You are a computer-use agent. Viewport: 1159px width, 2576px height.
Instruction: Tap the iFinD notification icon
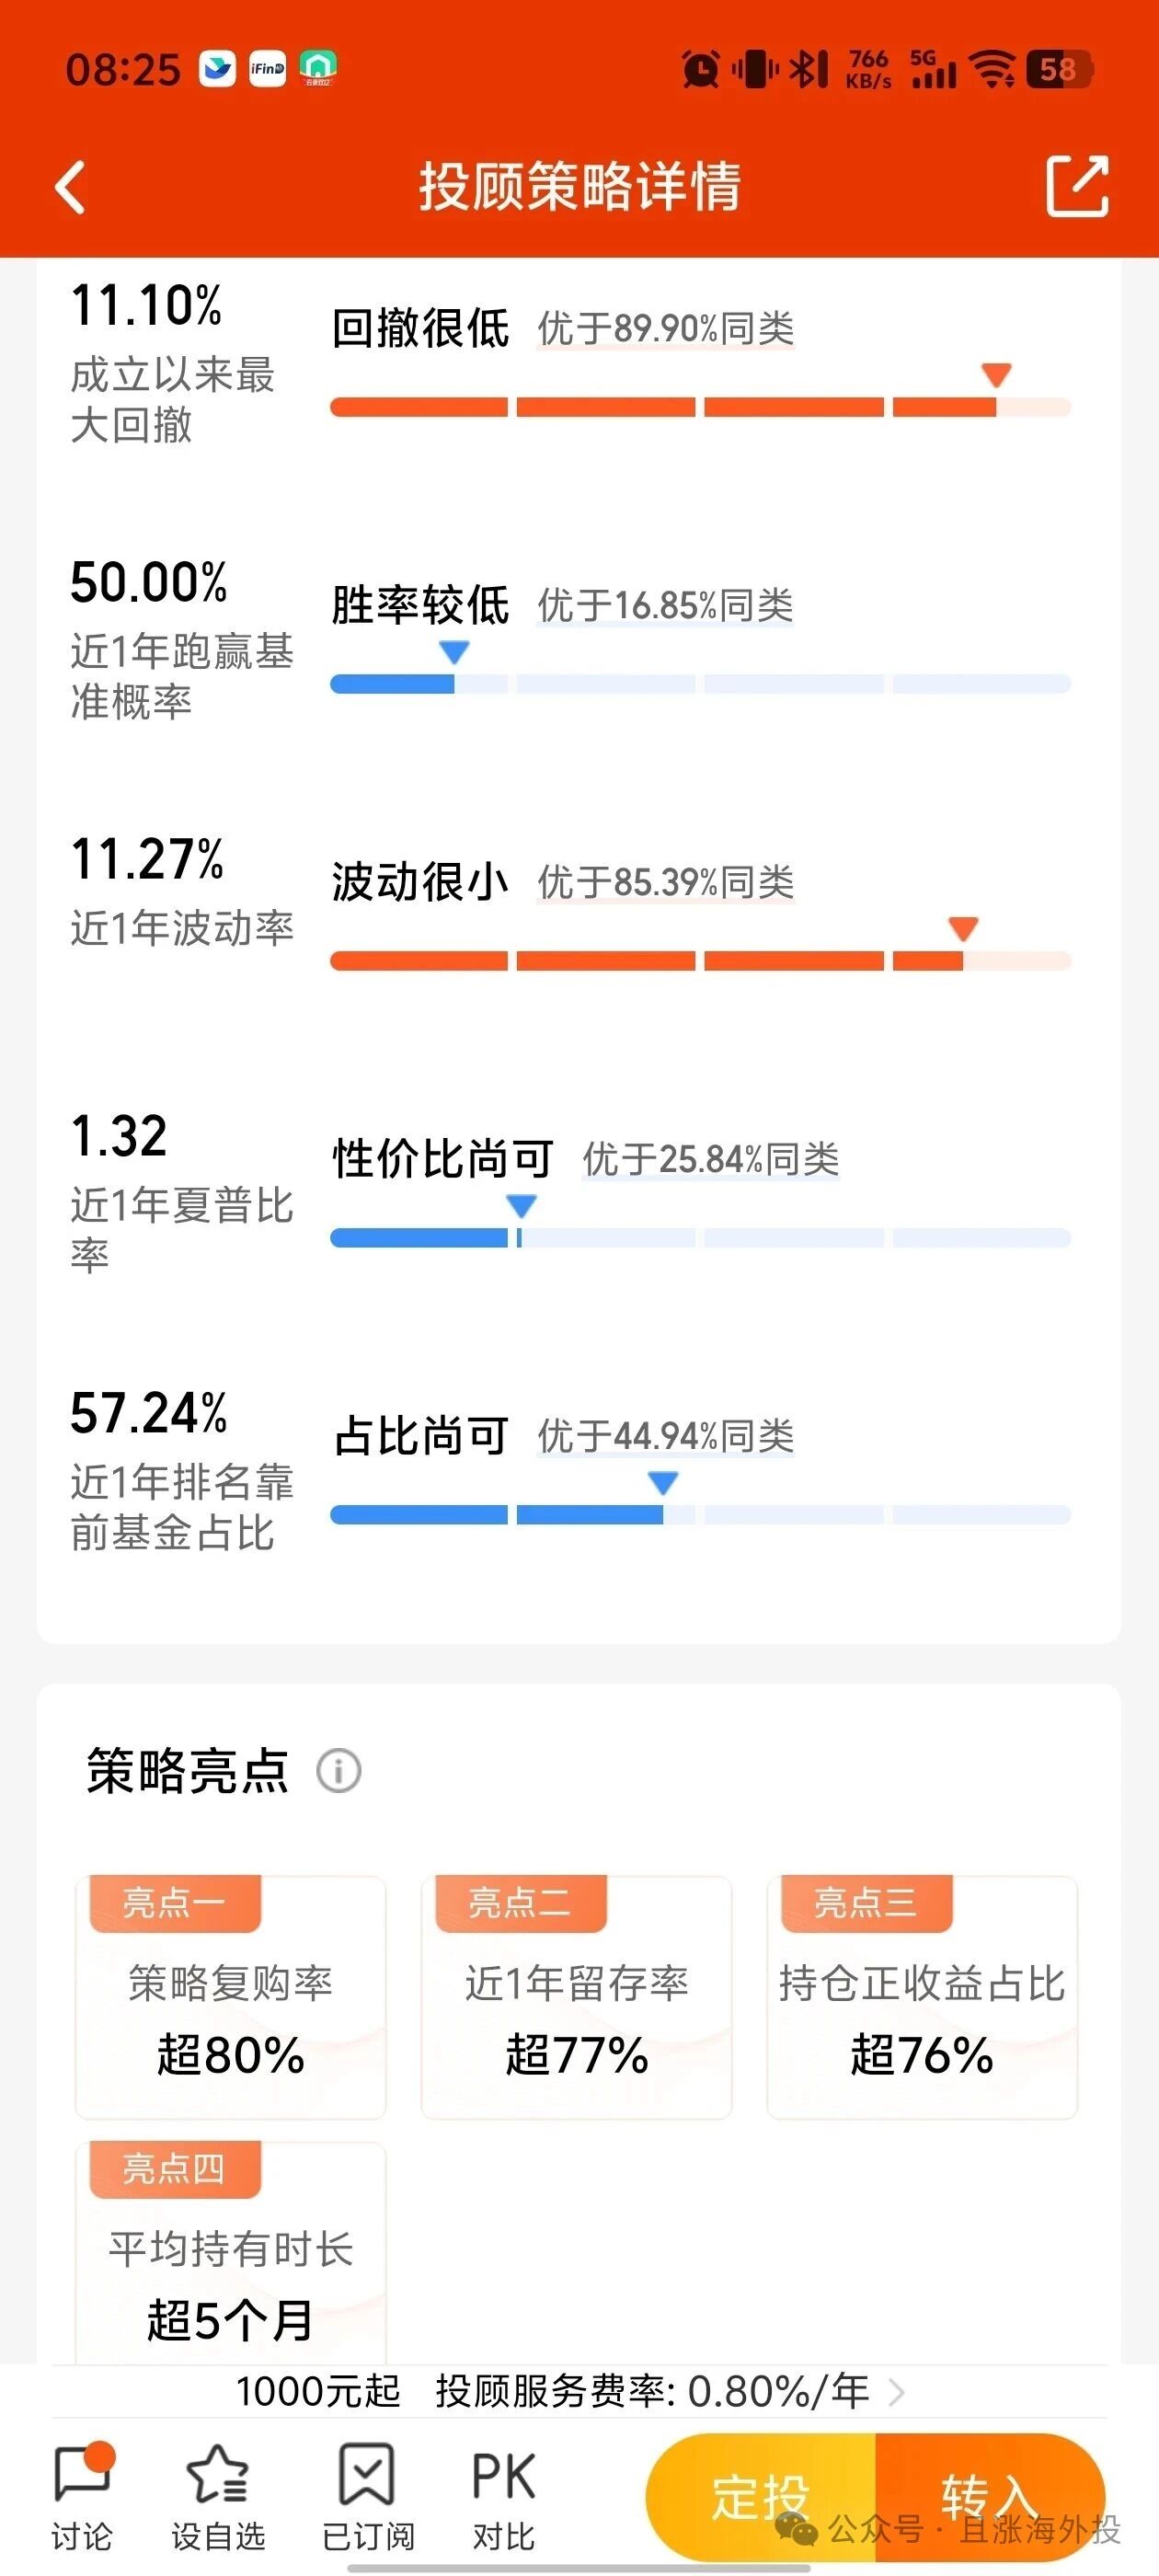click(267, 68)
